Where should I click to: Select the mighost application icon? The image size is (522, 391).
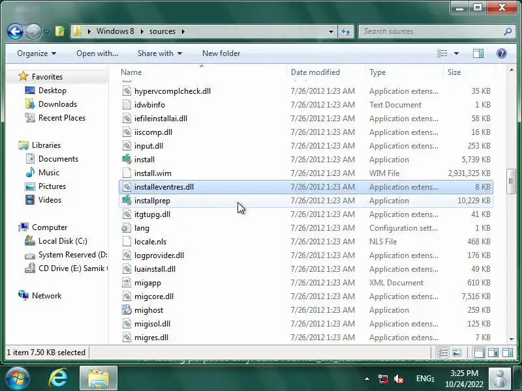127,310
